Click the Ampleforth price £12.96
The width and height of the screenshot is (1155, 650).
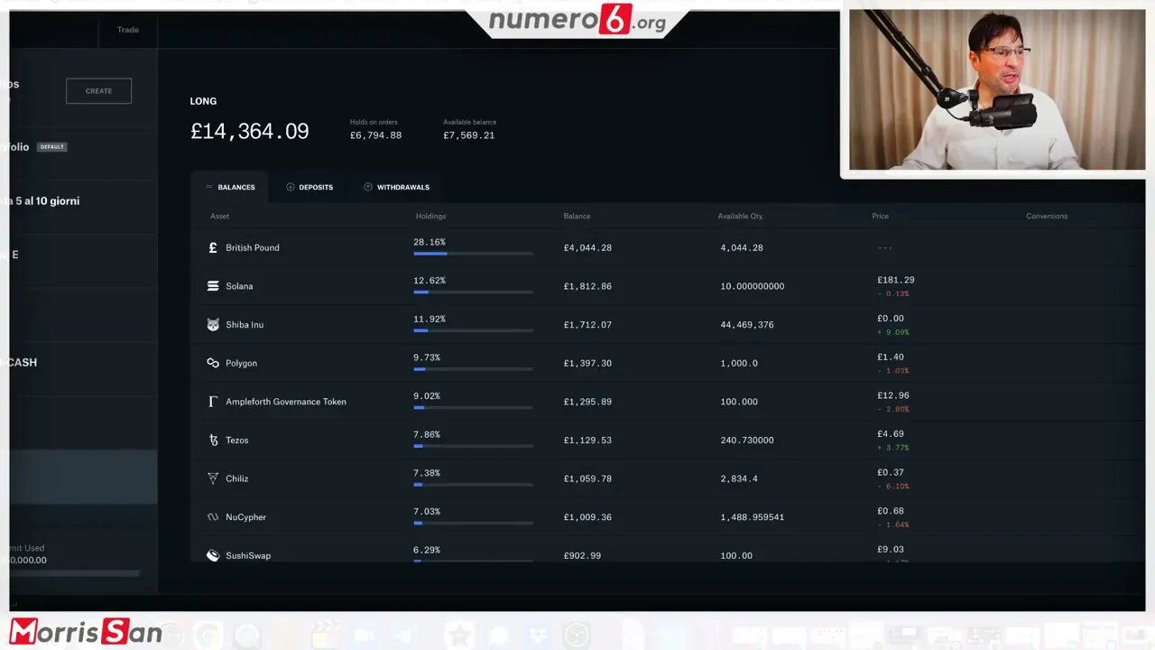point(893,395)
